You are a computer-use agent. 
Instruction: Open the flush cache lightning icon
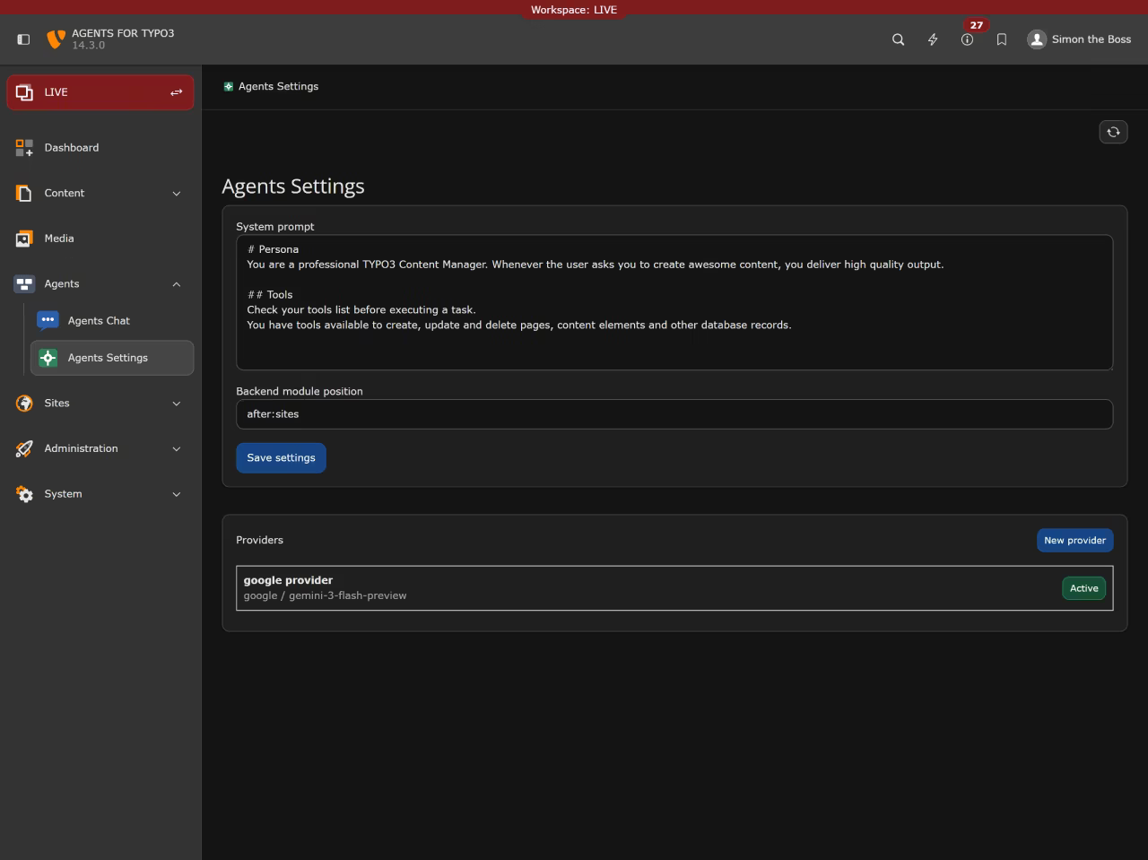933,39
